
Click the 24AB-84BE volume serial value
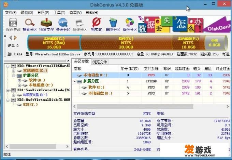(x=142, y=149)
